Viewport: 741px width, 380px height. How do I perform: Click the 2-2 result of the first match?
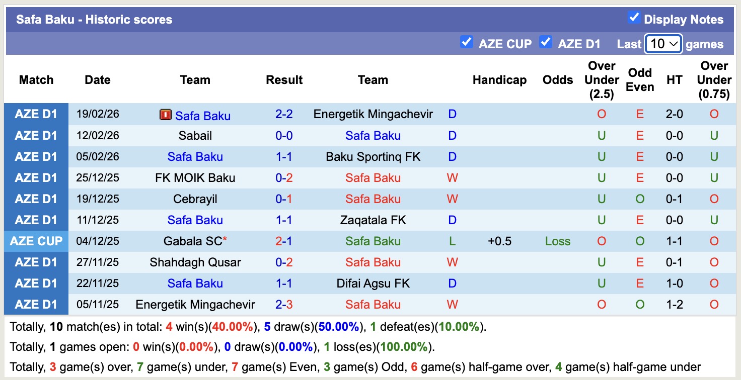284,114
